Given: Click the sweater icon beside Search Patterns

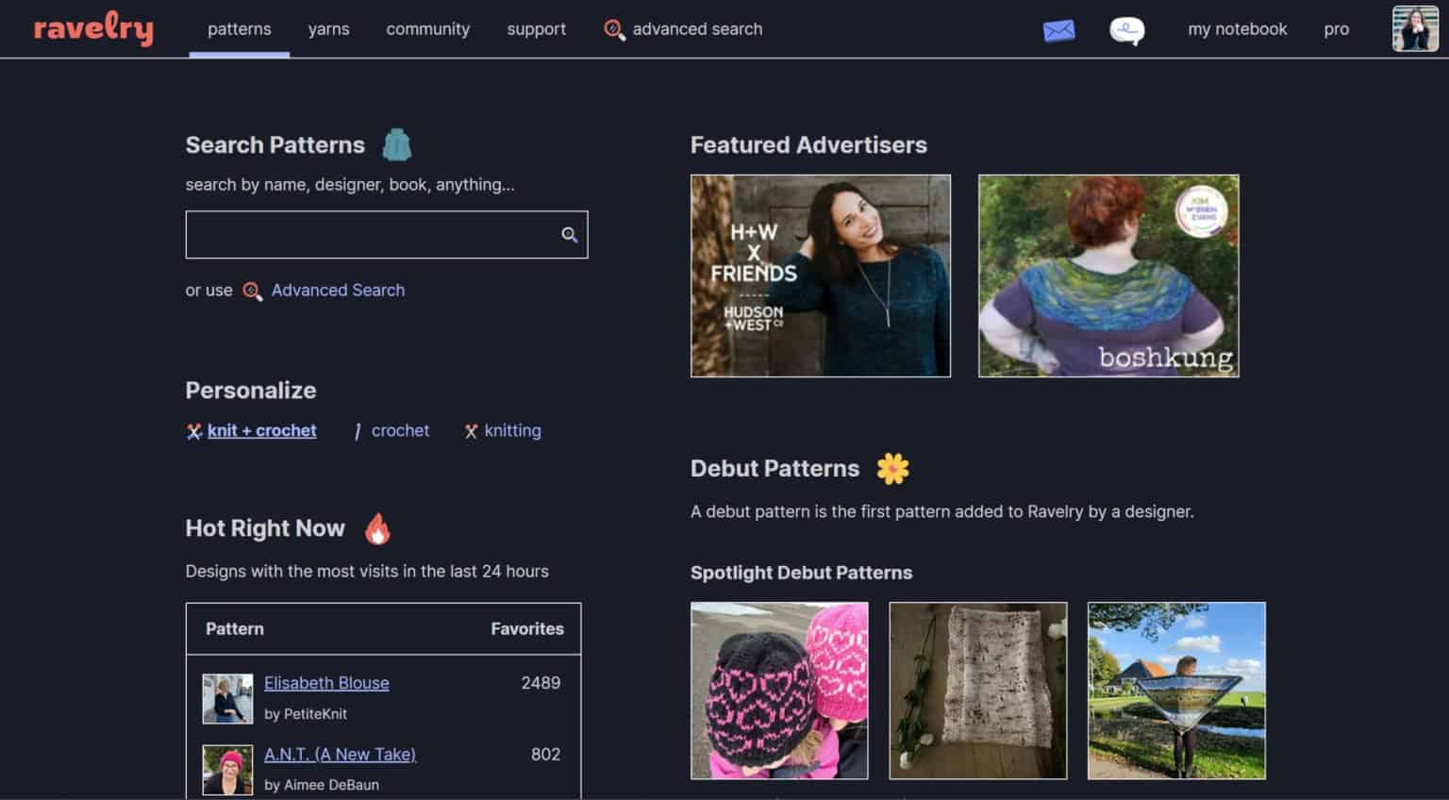Looking at the screenshot, I should click(397, 143).
